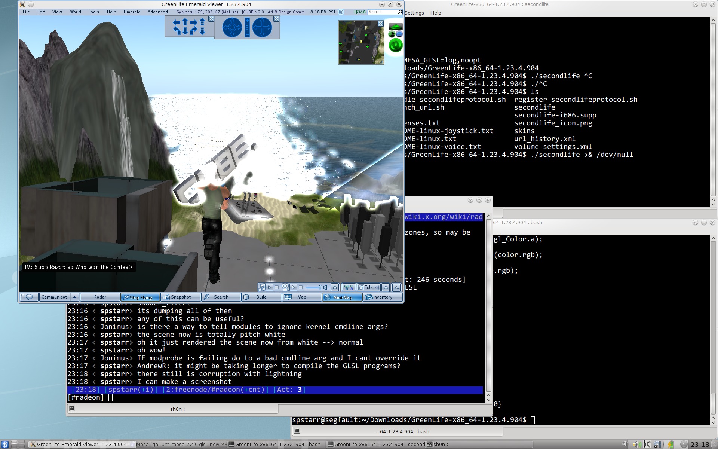Click the media movie camera icon
The height and width of the screenshot is (449, 718).
click(285, 287)
